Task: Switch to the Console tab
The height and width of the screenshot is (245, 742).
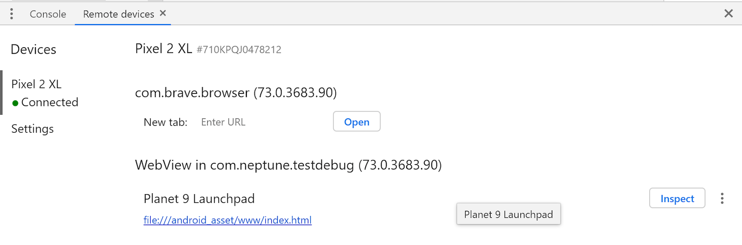Action: coord(48,14)
